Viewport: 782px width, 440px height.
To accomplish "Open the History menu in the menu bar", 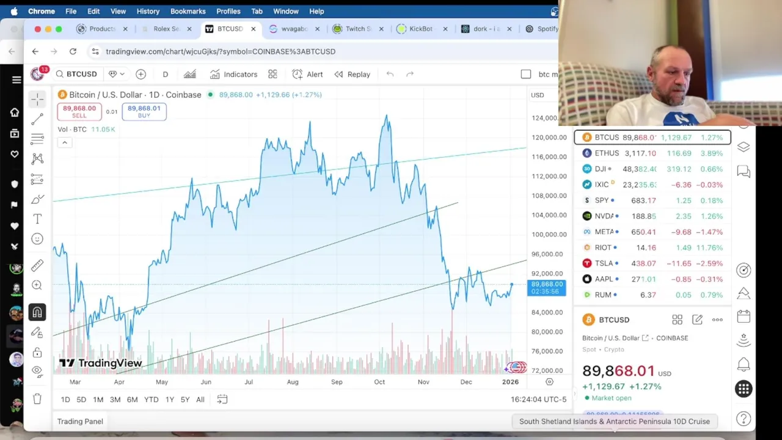I will [148, 11].
